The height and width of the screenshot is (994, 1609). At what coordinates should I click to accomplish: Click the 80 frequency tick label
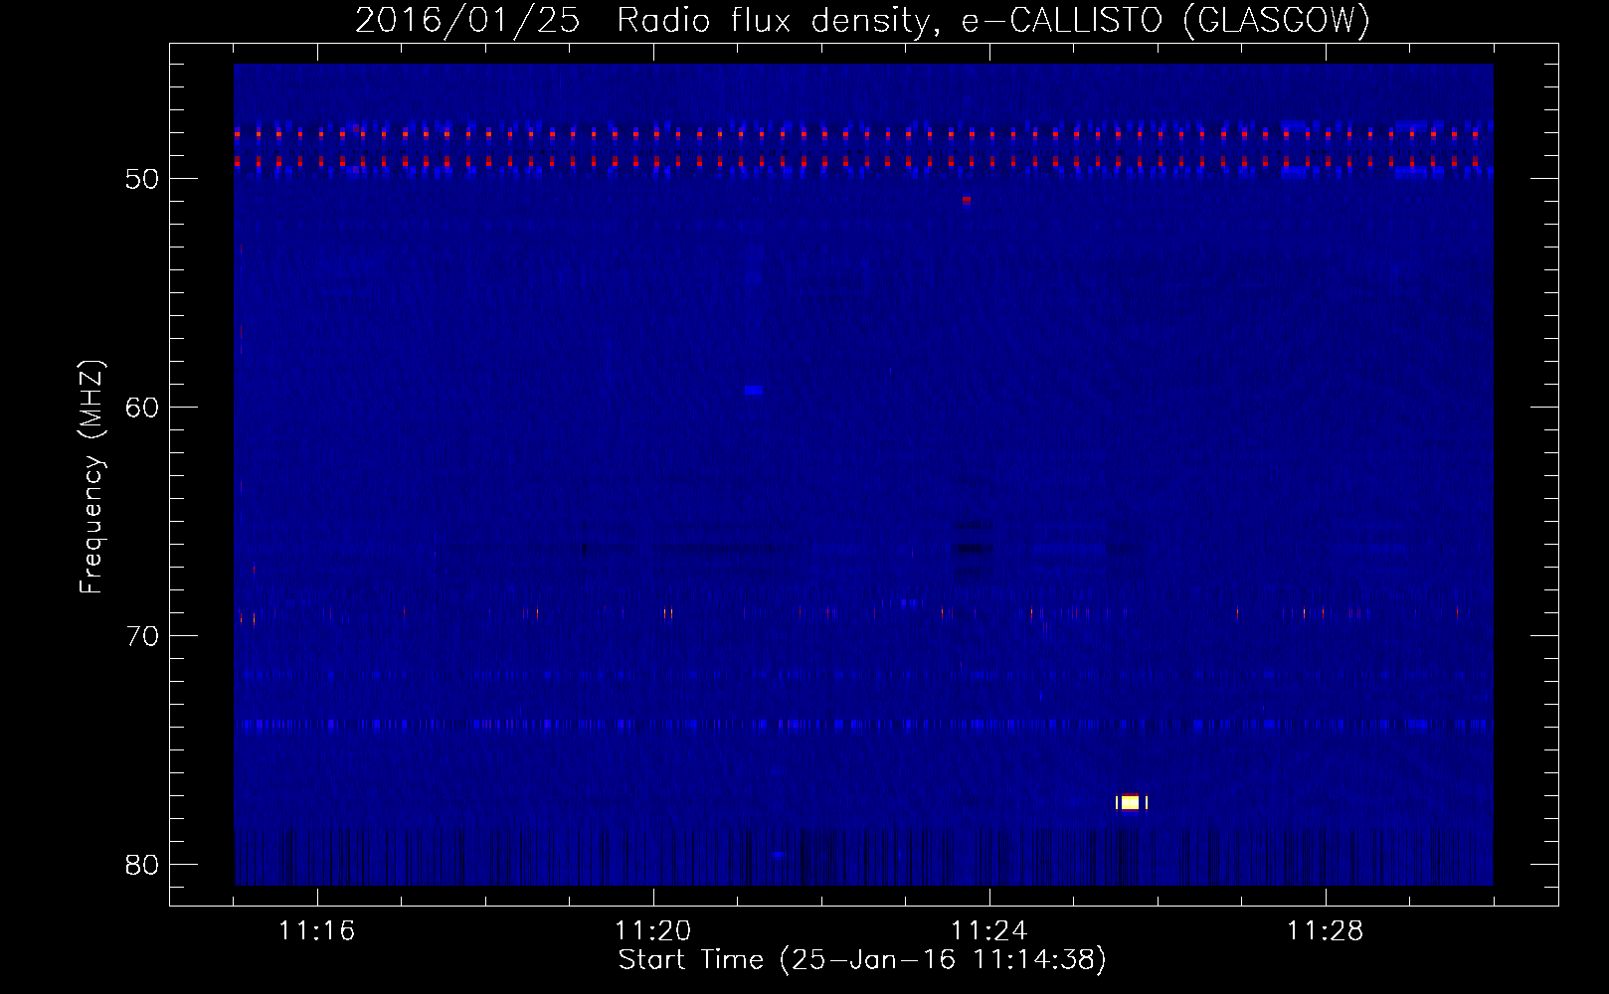point(142,865)
